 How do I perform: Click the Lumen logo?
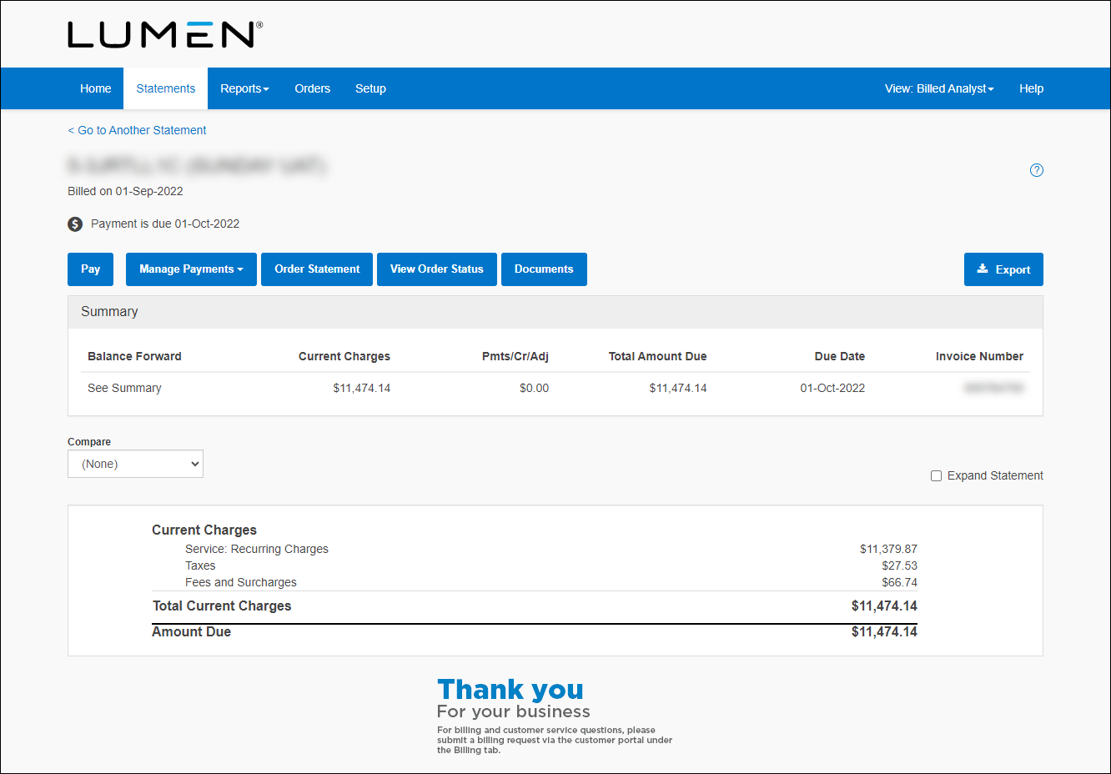[164, 35]
